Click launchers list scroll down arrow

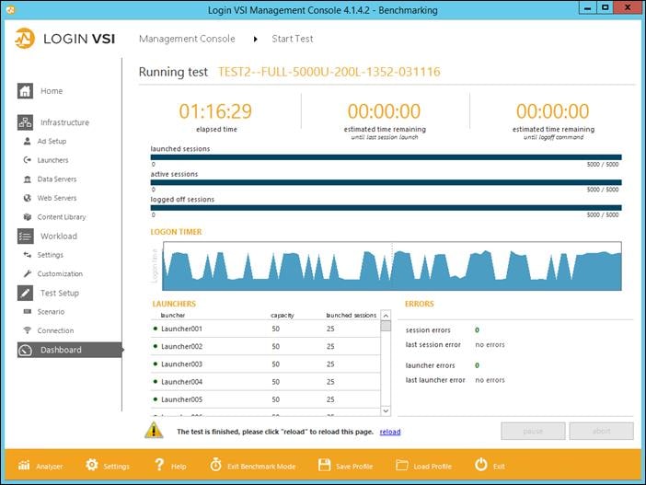386,410
